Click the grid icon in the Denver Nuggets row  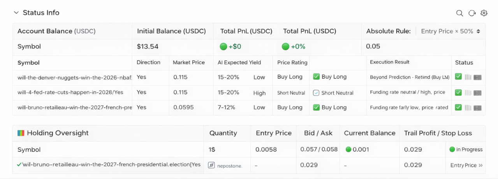[x=478, y=77]
